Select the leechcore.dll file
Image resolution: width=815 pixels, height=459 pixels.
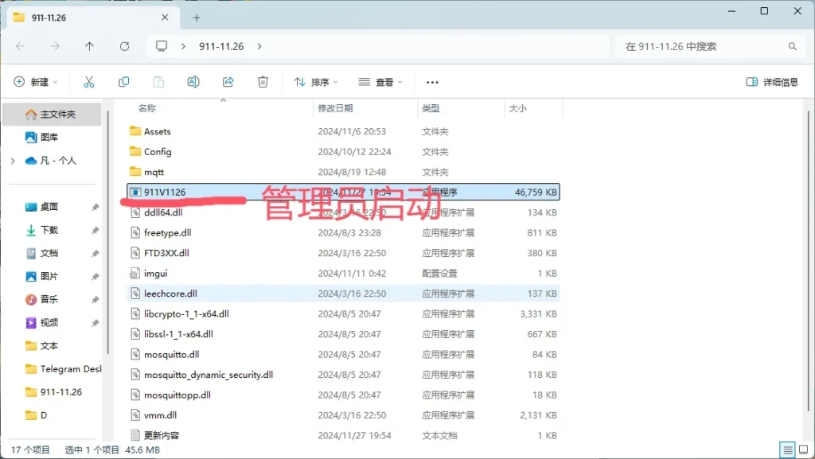tap(343, 294)
